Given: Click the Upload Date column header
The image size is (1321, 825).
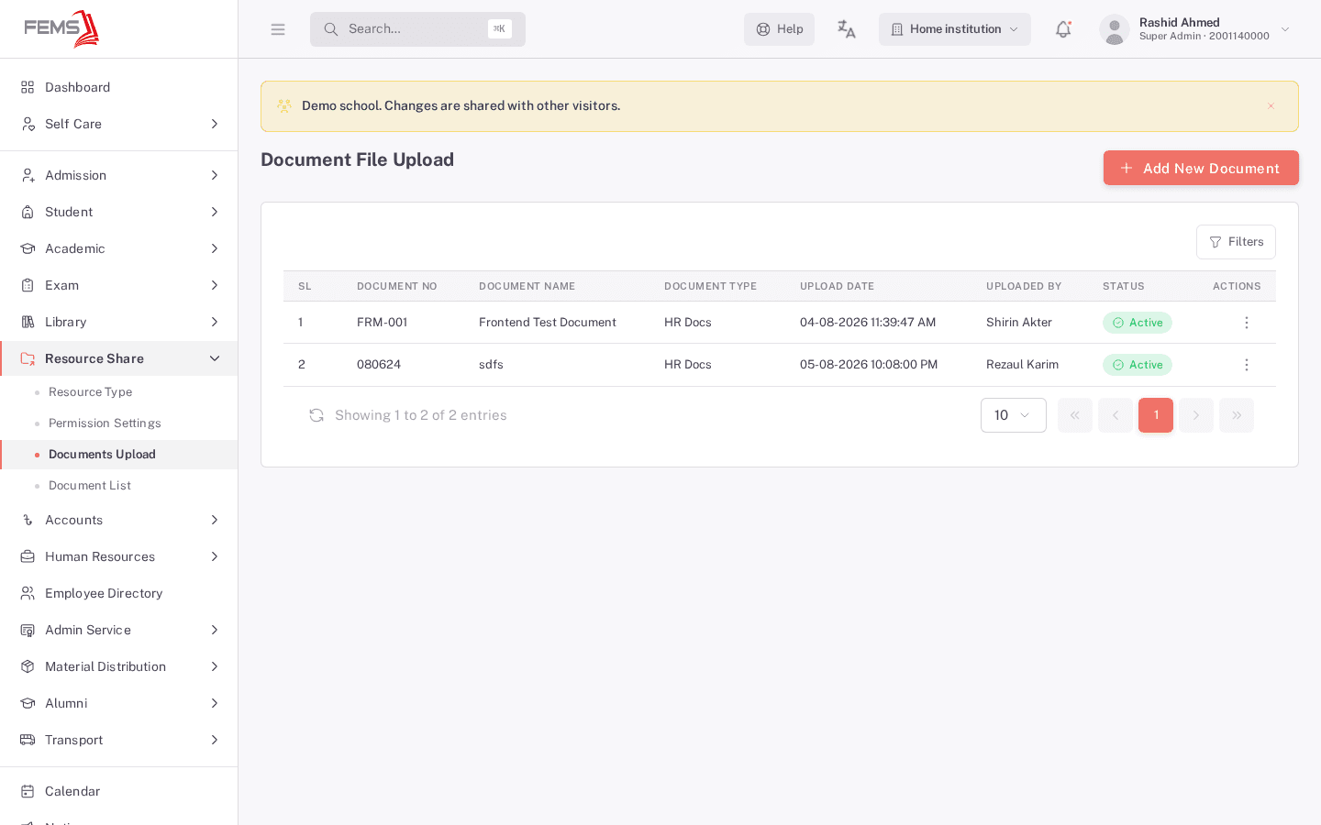Looking at the screenshot, I should coord(837,286).
